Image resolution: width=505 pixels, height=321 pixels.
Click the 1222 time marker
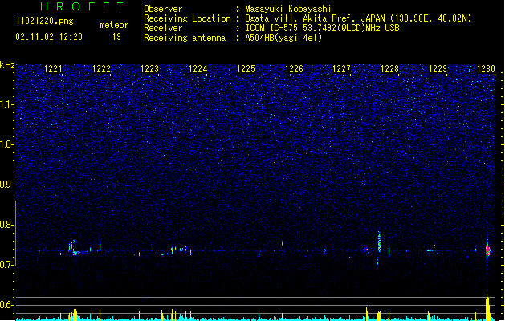coord(101,69)
